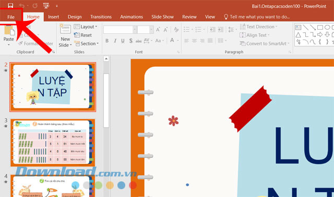Open the File tab
This screenshot has width=334, height=197.
click(x=11, y=17)
